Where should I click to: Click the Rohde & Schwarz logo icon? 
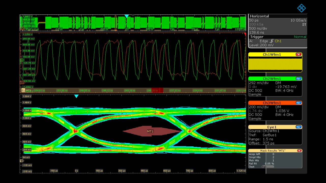(x=302, y=8)
